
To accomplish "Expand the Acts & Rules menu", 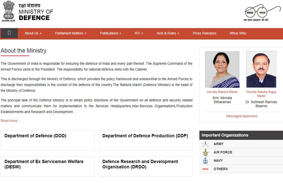I will [x=168, y=33].
